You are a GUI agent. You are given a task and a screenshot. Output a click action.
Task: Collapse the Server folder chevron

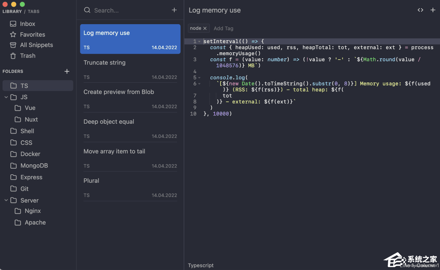click(x=6, y=200)
